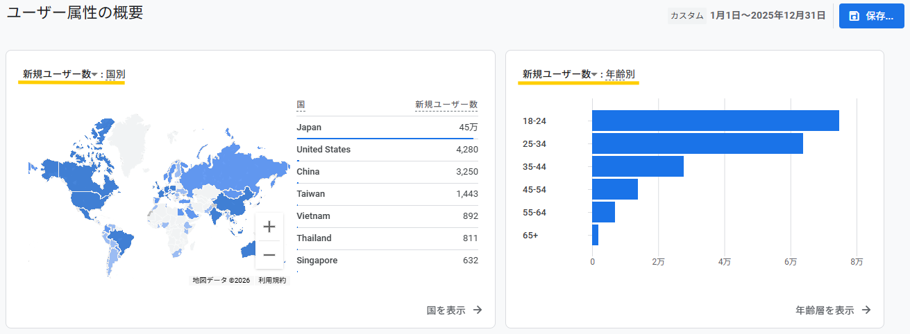Open the custom date range picker

(x=747, y=15)
